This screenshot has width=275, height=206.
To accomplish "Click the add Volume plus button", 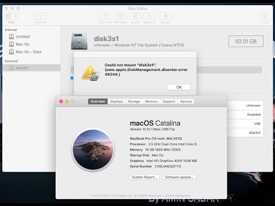I will pos(37,16).
